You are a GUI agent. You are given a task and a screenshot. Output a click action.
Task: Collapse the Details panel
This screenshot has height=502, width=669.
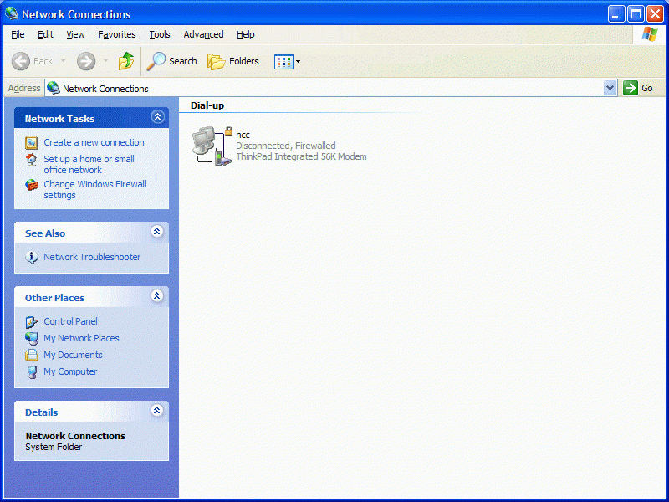click(x=157, y=411)
